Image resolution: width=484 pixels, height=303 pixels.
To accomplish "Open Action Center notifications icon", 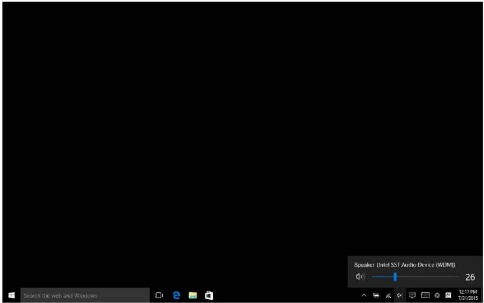I will [x=412, y=295].
